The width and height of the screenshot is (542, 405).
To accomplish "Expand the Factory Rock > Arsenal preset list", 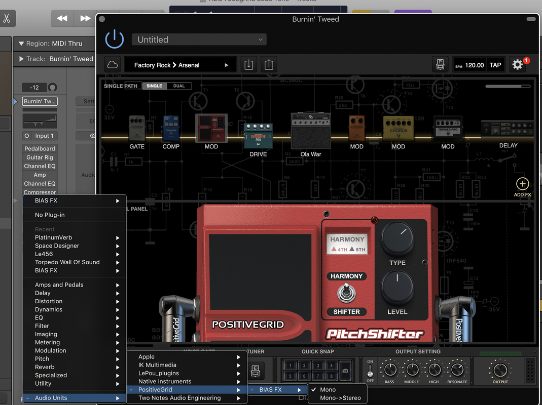I will click(x=180, y=65).
